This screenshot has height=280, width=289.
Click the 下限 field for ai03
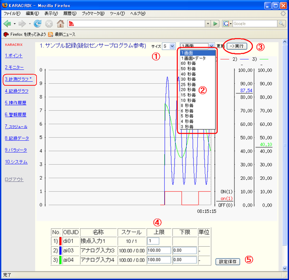(185, 250)
